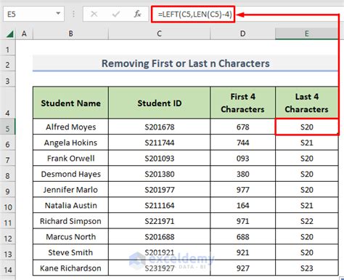Select column C header
Image resolution: width=344 pixels, height=280 pixels.
pyautogui.click(x=160, y=33)
